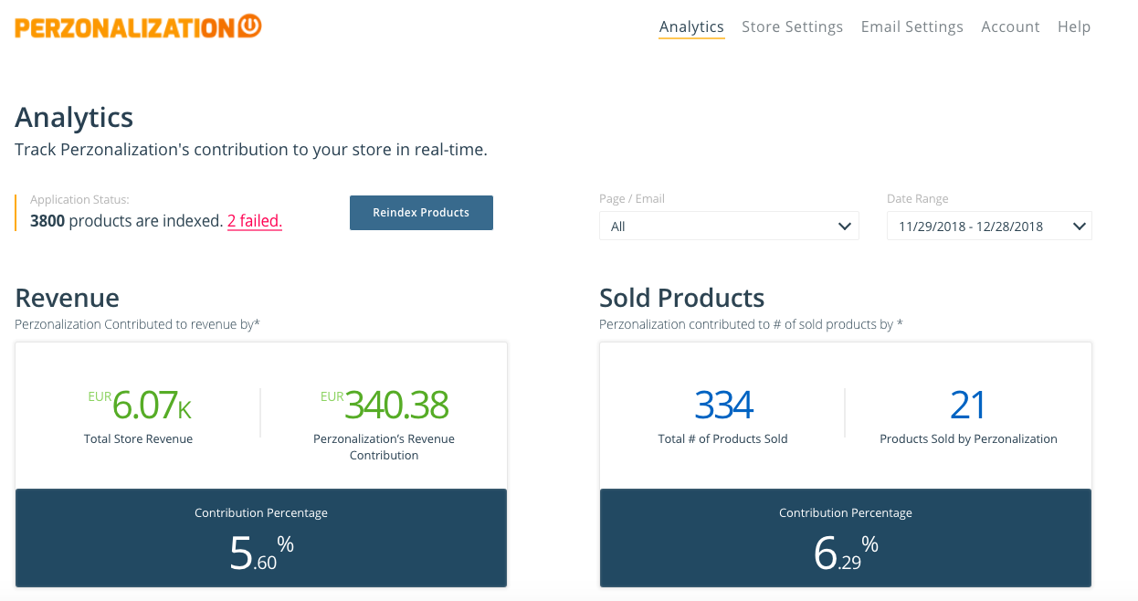Click the EUR 6.07K total revenue value
Image resolution: width=1138 pixels, height=601 pixels.
tap(140, 405)
